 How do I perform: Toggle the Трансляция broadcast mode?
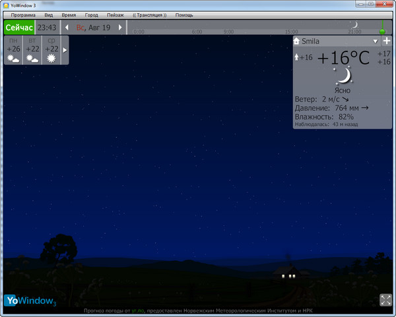click(149, 14)
